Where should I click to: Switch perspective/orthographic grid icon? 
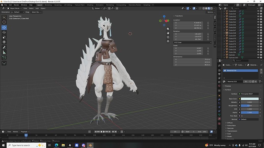tap(168, 41)
